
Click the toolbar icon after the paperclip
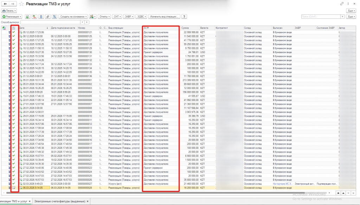[54, 17]
